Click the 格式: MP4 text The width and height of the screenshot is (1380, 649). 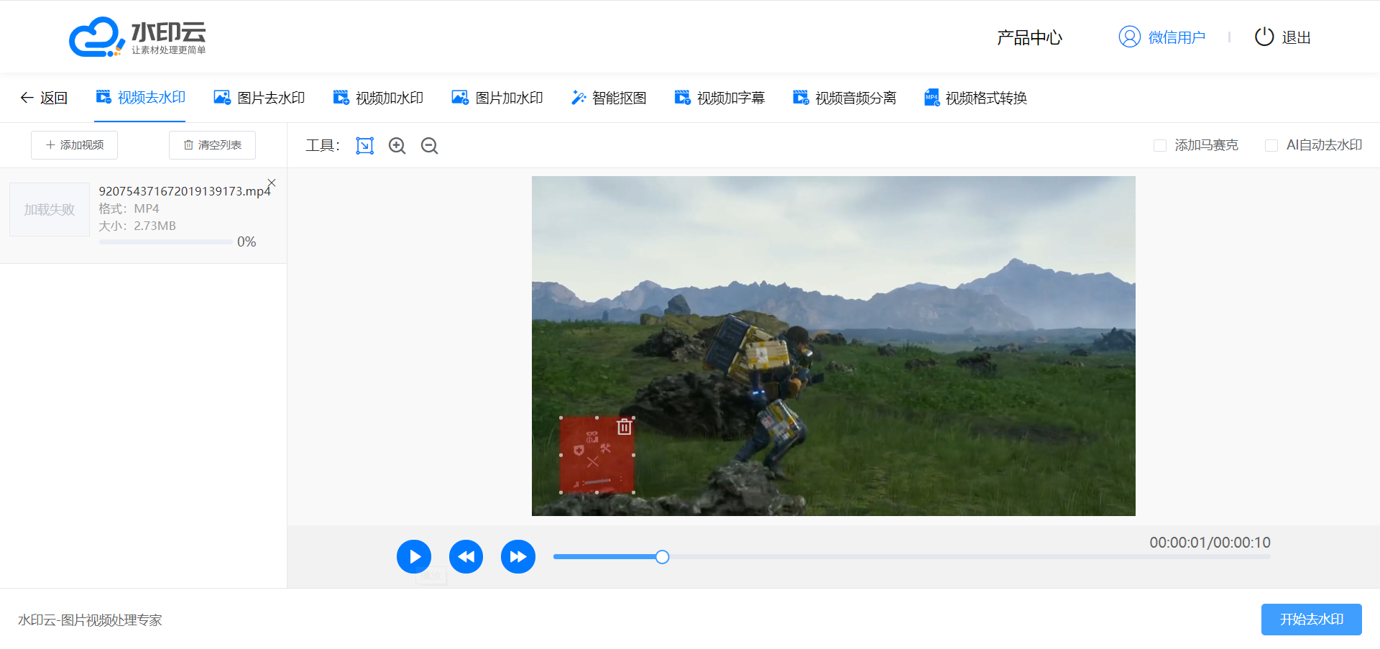(x=129, y=208)
